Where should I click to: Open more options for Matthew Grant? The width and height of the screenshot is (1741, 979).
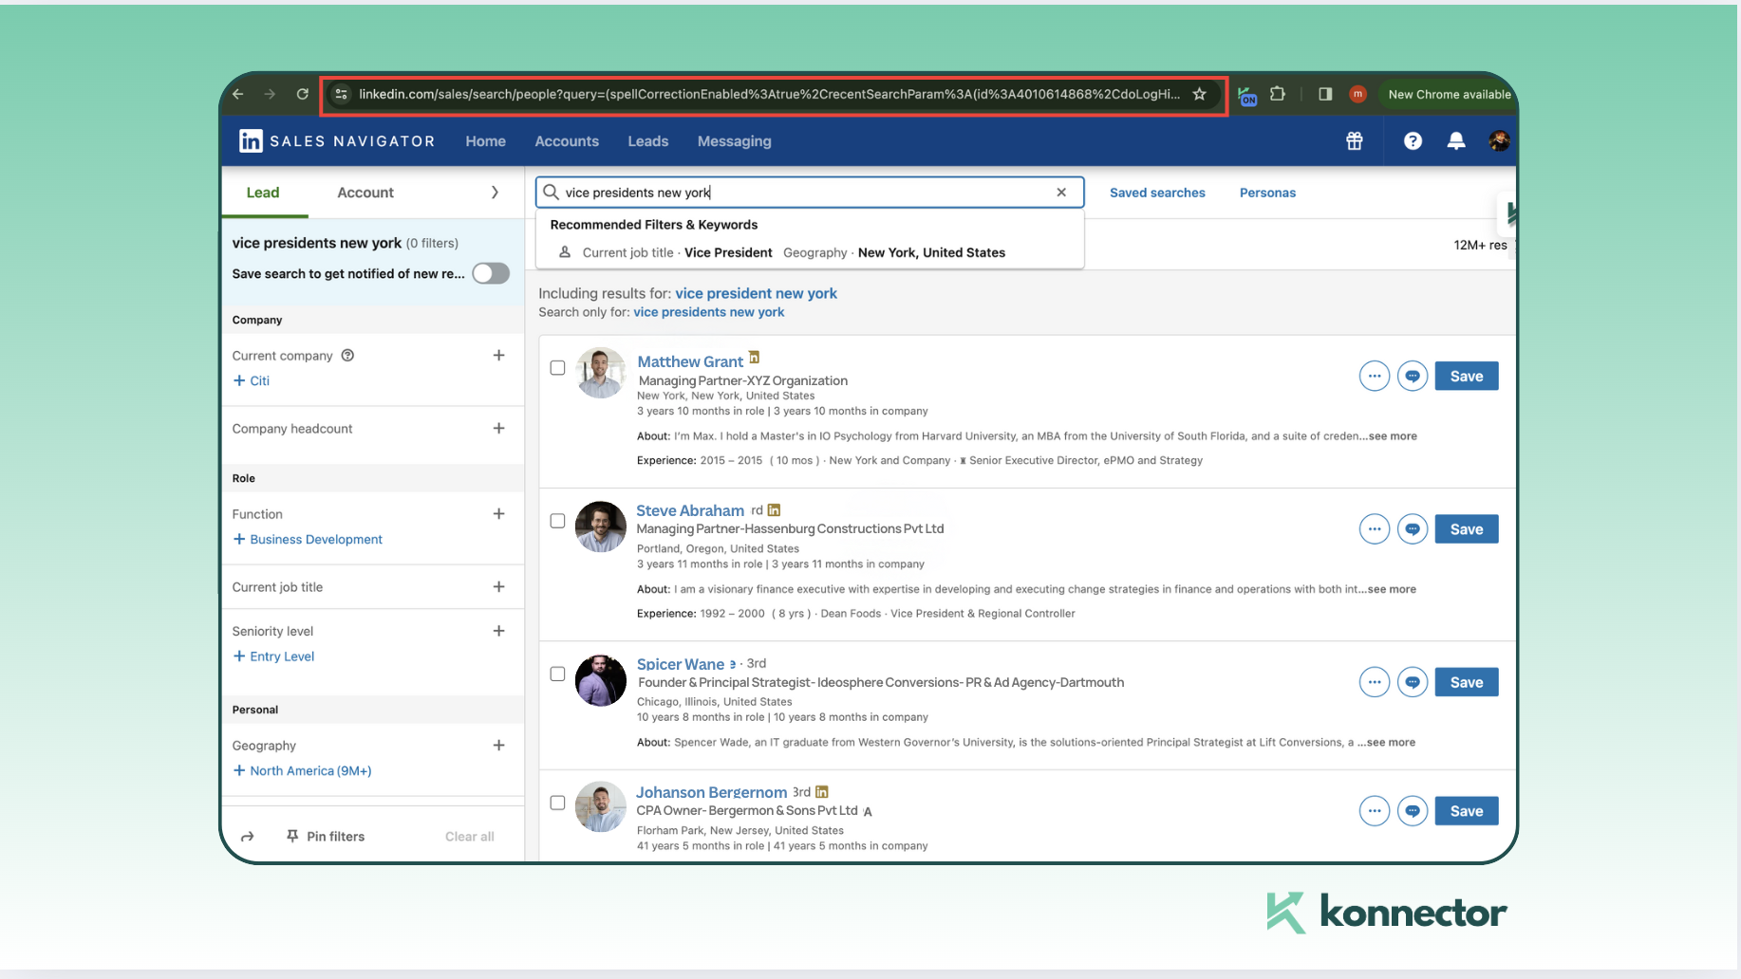(1374, 377)
